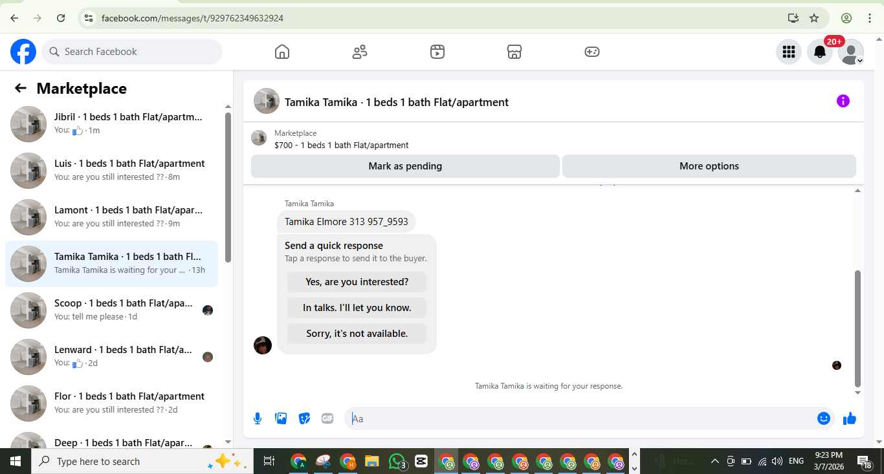
Task: Click the voice clip microphone icon
Action: pyautogui.click(x=258, y=418)
